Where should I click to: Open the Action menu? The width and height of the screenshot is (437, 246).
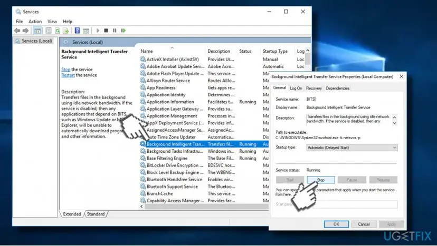[35, 22]
